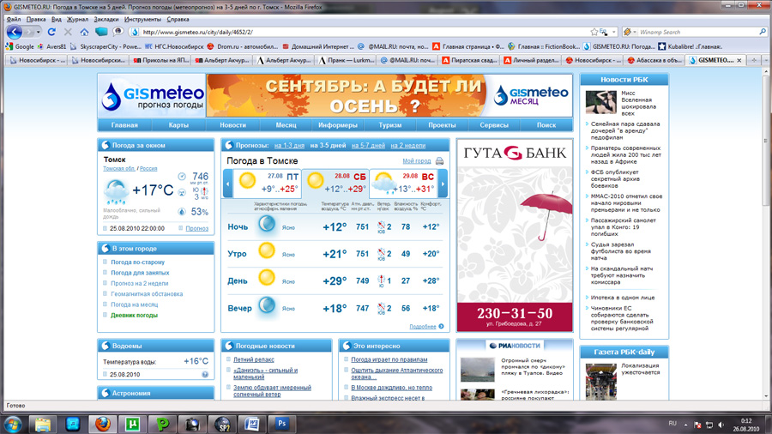The image size is (772, 434).
Task: Open Дневник погоды link
Action: pyautogui.click(x=134, y=316)
